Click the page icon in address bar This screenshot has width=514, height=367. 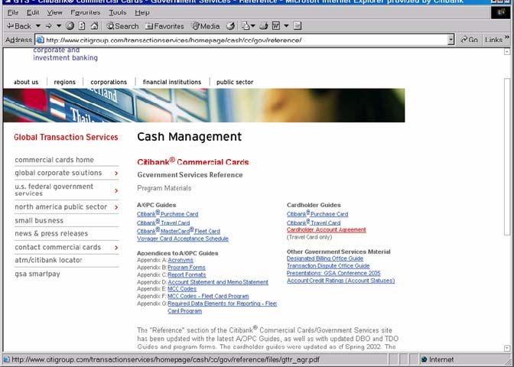(x=40, y=40)
